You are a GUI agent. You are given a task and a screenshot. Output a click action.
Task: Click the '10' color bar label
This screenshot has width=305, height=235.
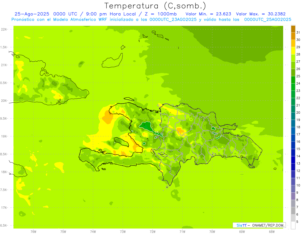point(298,185)
